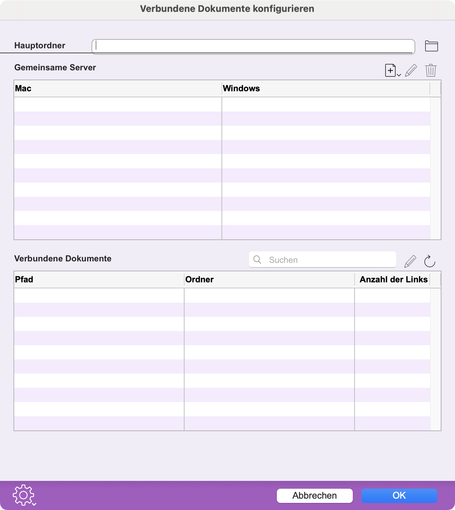The height and width of the screenshot is (510, 455).
Task: Refresh the linked documents list
Action: tap(430, 261)
